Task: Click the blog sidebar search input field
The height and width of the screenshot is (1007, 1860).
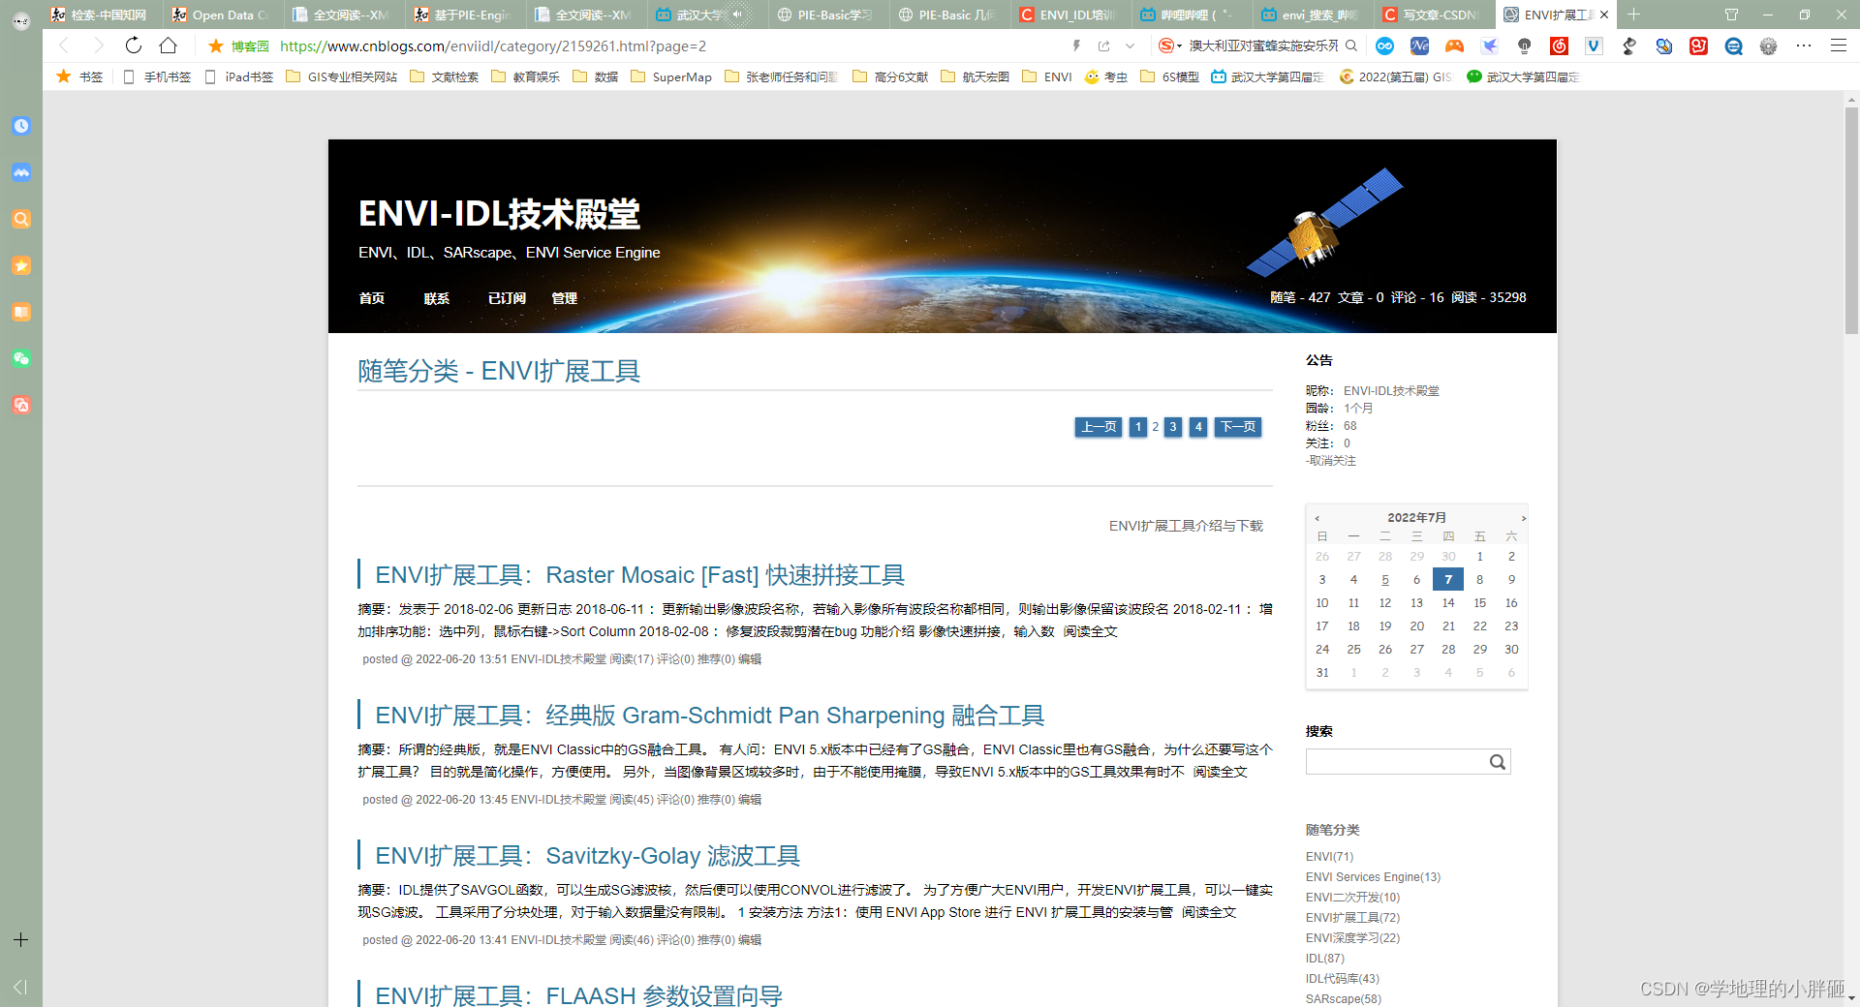Action: [1396, 762]
